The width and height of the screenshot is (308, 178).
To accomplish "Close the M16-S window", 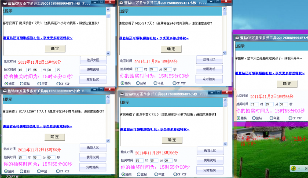I will [226, 1].
